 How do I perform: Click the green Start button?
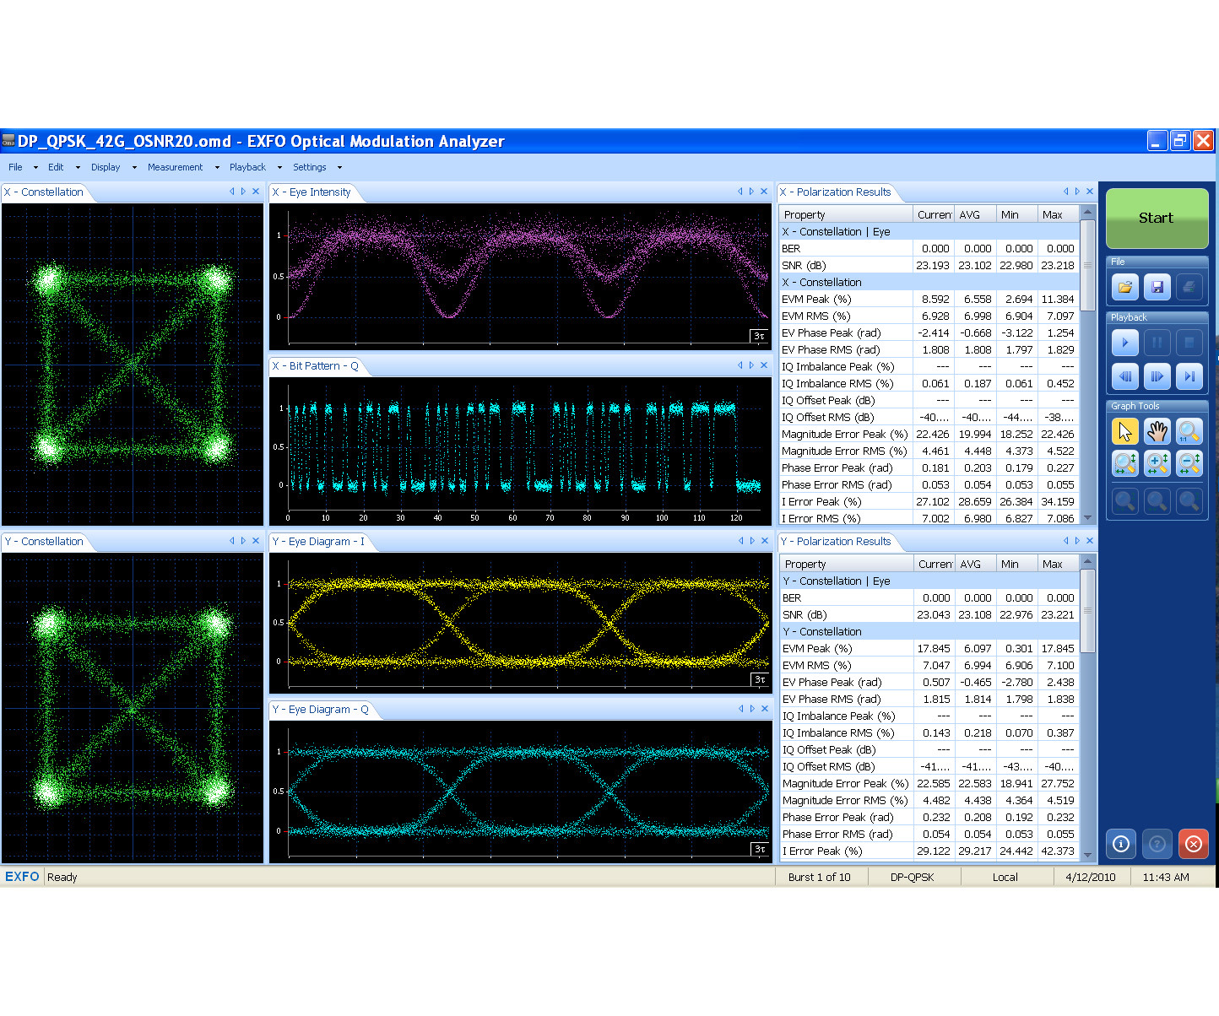tap(1157, 218)
